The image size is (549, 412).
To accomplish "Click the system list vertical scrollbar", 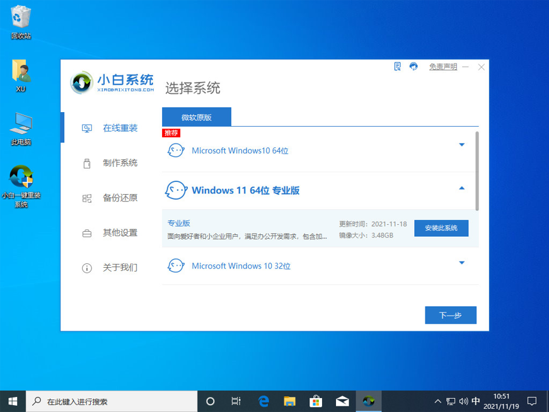I will (477, 170).
